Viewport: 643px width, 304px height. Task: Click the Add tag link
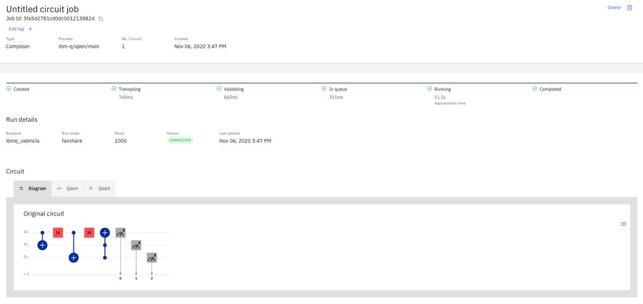tap(16, 29)
